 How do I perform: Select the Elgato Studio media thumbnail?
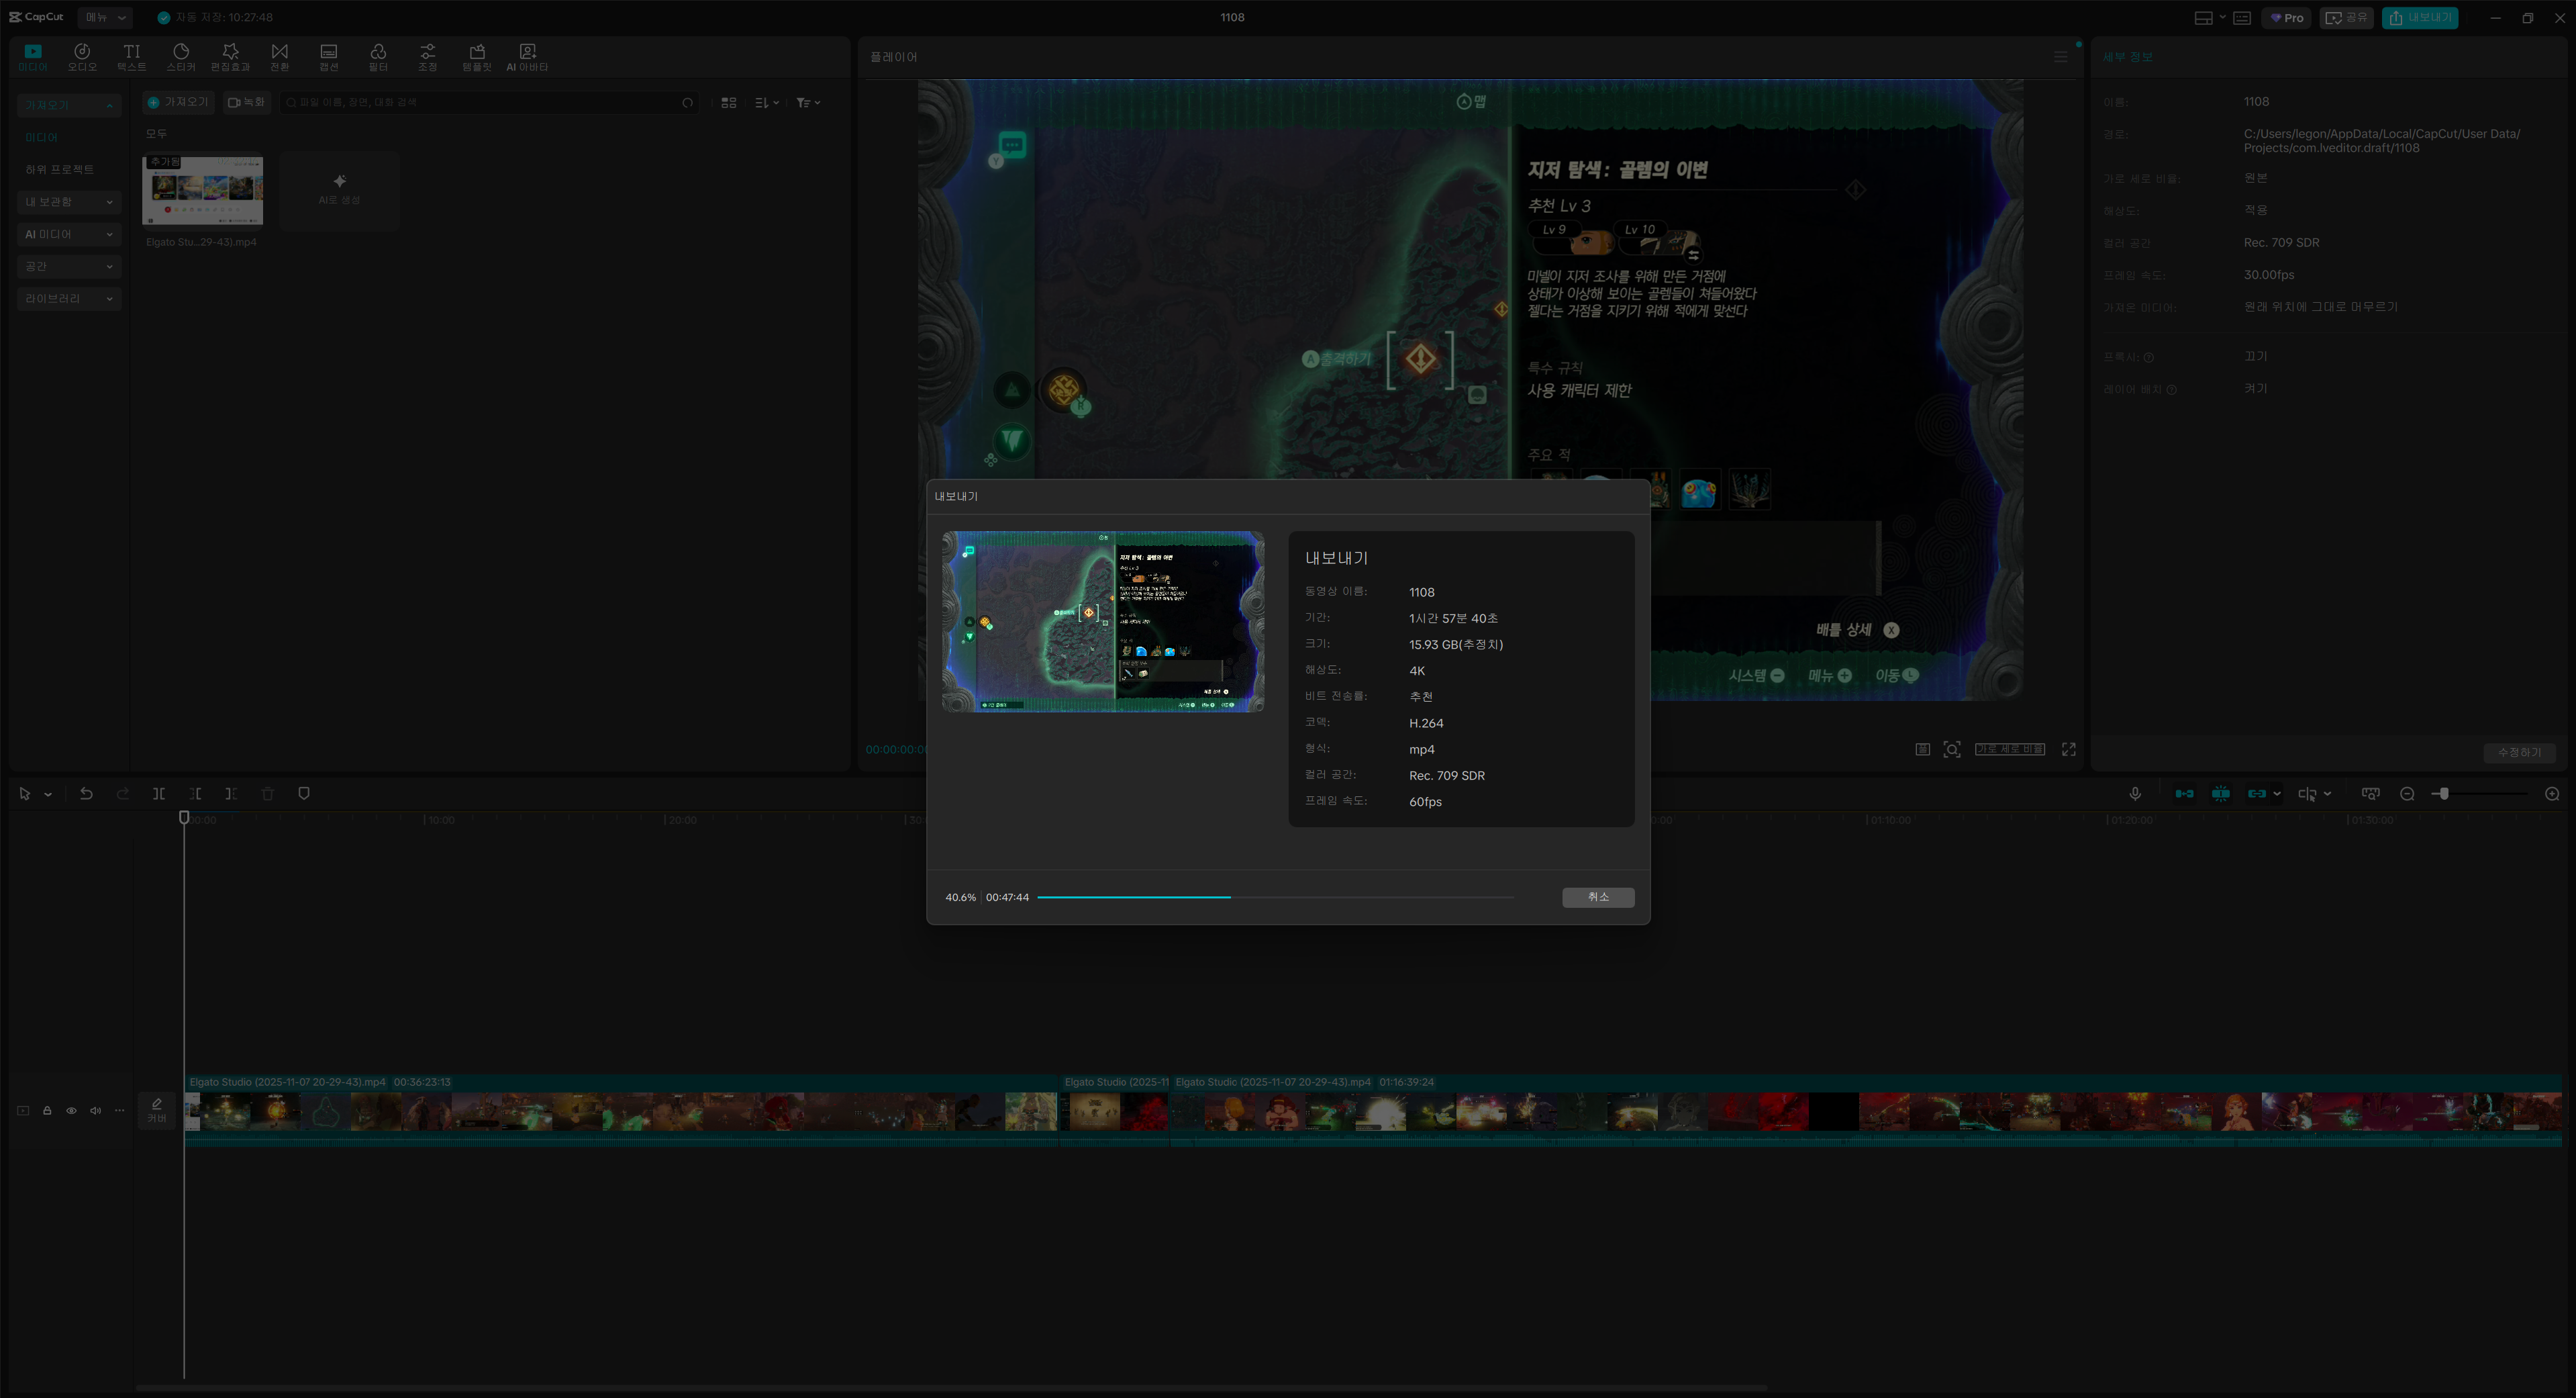click(203, 190)
